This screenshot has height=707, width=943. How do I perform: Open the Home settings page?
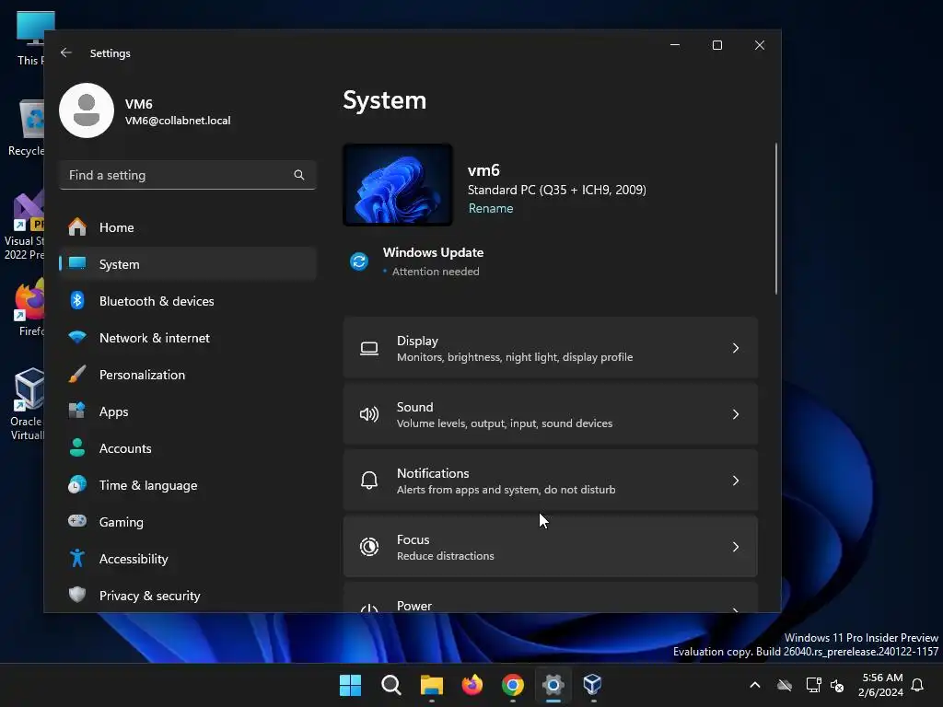(188, 227)
